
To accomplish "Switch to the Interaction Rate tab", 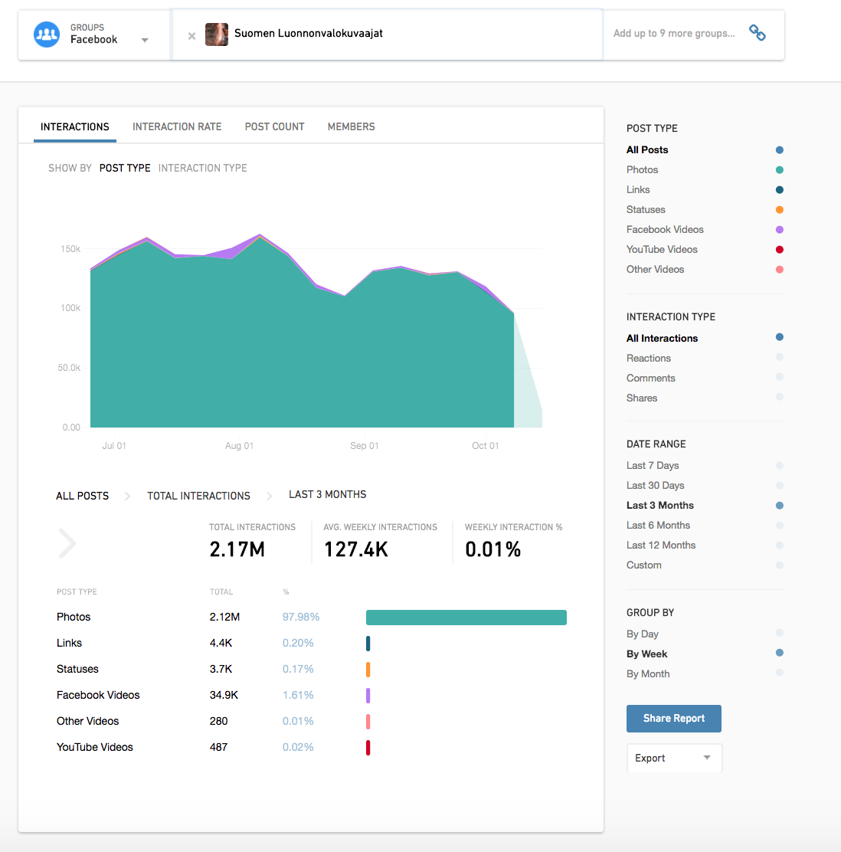I will [177, 127].
